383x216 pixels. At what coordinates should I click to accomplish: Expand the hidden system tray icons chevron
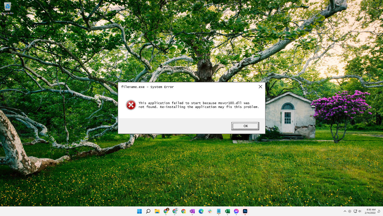[345, 211]
